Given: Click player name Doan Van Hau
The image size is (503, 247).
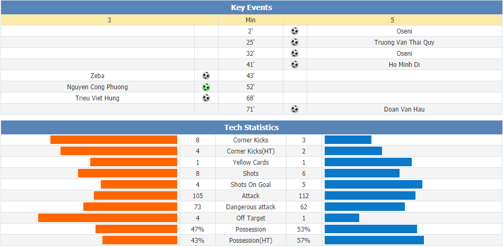Looking at the screenshot, I should click(x=404, y=109).
